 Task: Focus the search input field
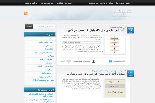[x=44, y=27]
